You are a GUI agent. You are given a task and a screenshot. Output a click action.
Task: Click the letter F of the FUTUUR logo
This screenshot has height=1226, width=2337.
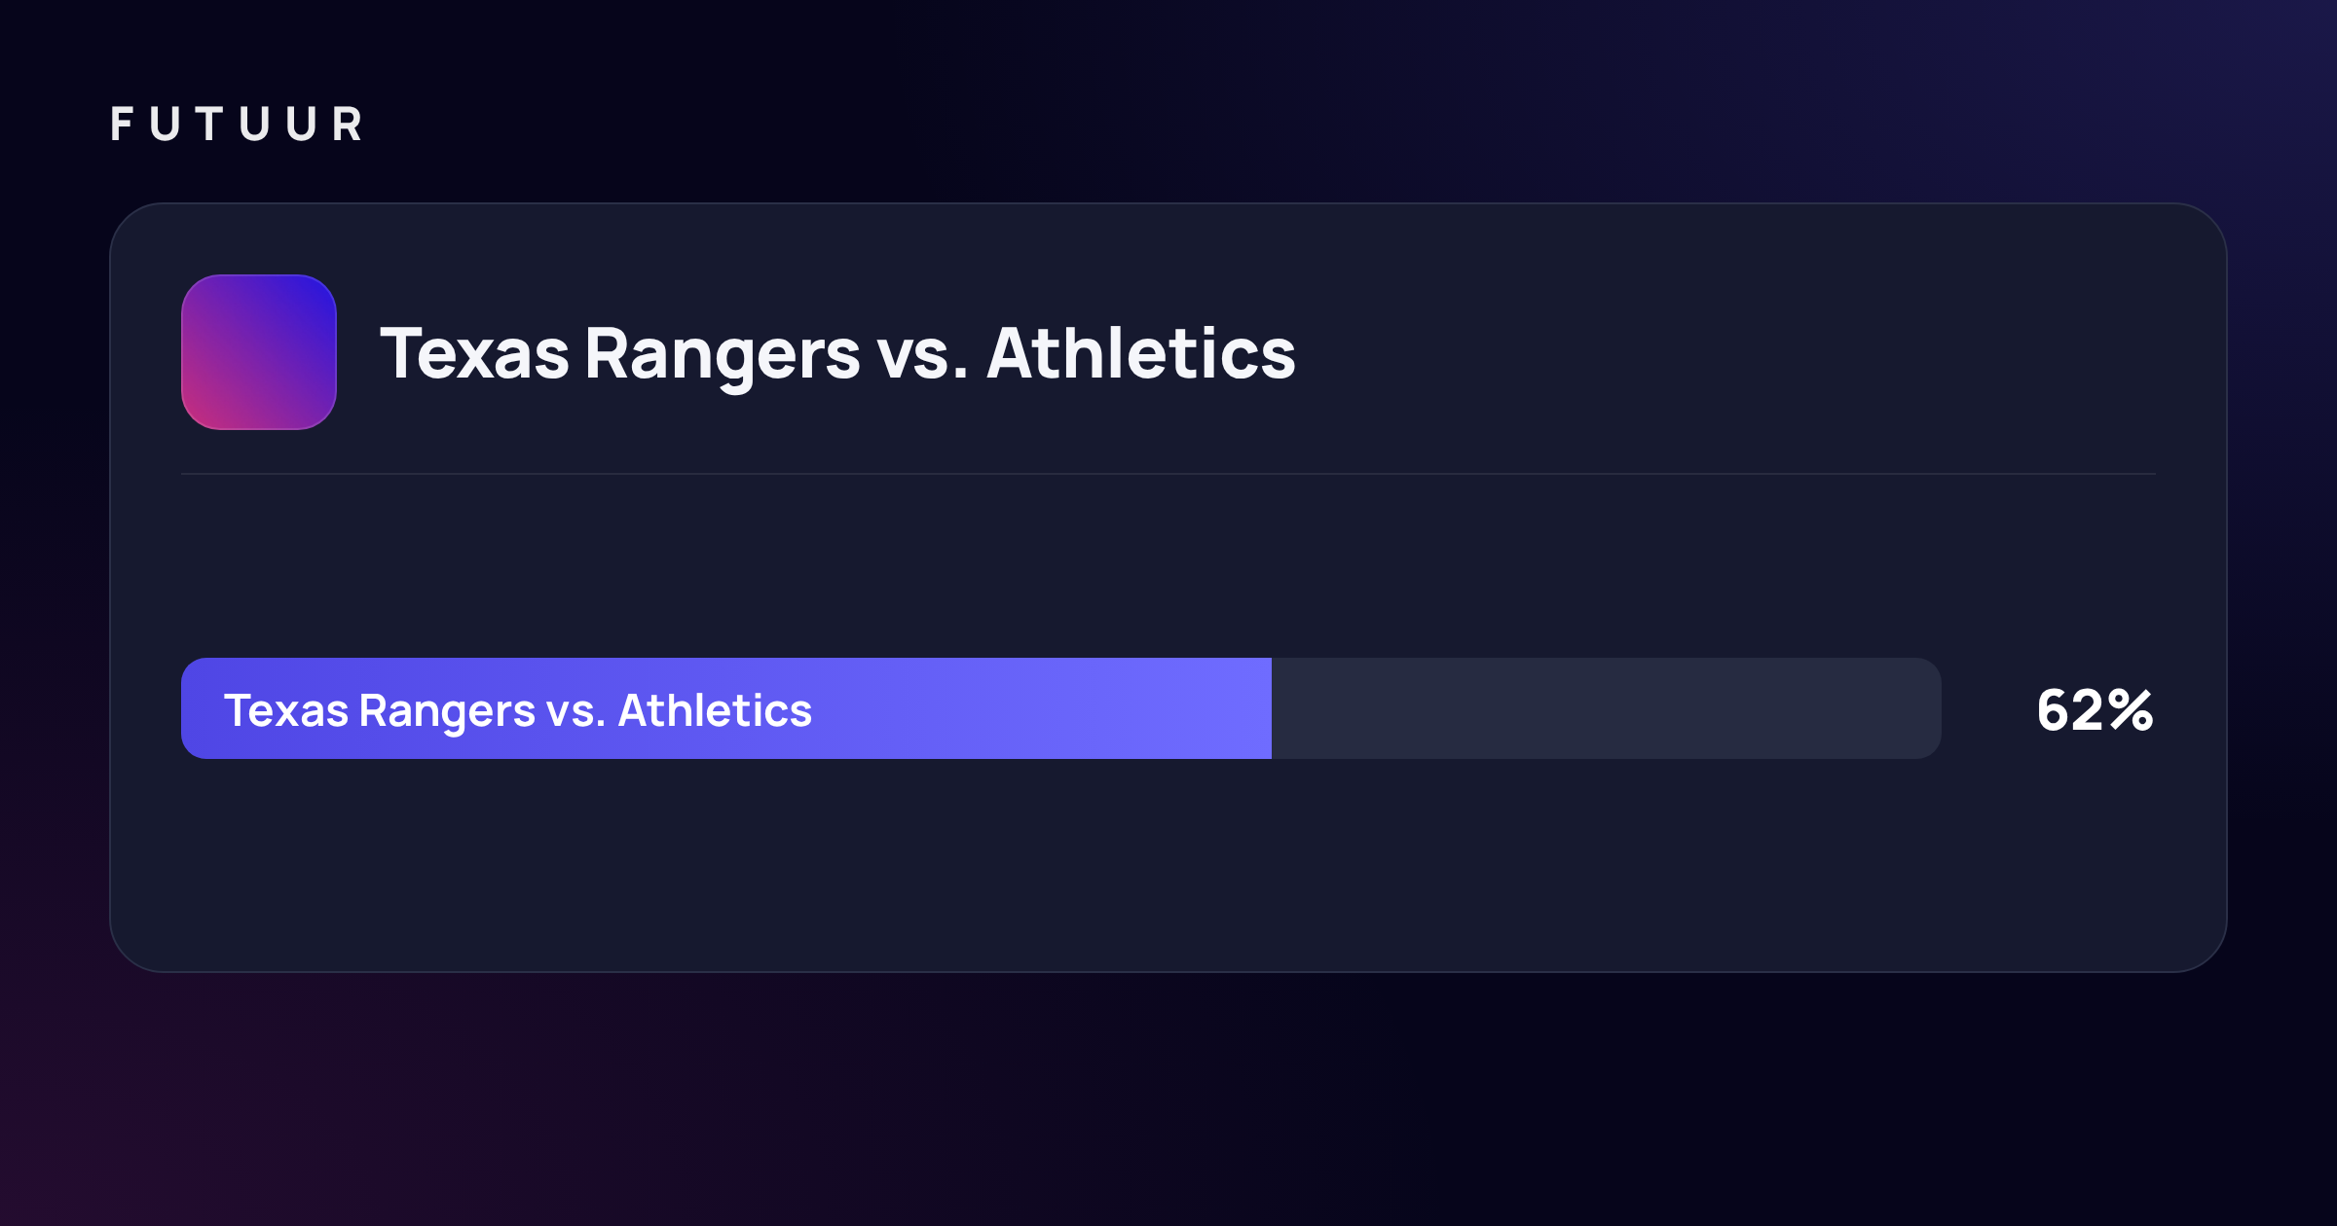[122, 125]
